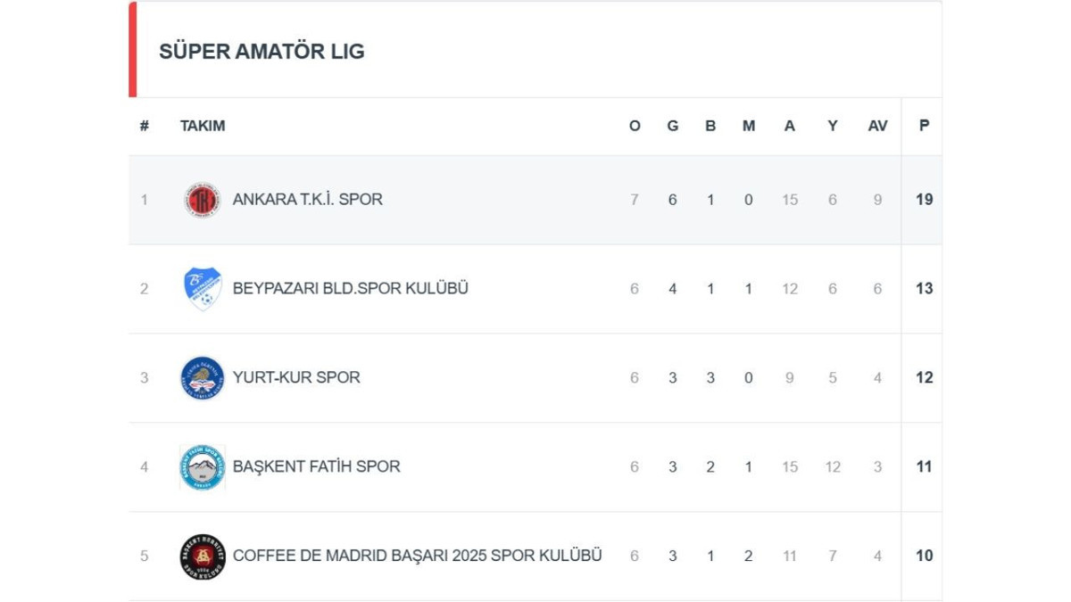1071x602 pixels.
Task: Click Beypazarı's 13 points value
Action: tap(924, 289)
